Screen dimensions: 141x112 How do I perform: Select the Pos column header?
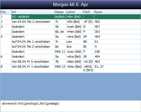(6, 12)
